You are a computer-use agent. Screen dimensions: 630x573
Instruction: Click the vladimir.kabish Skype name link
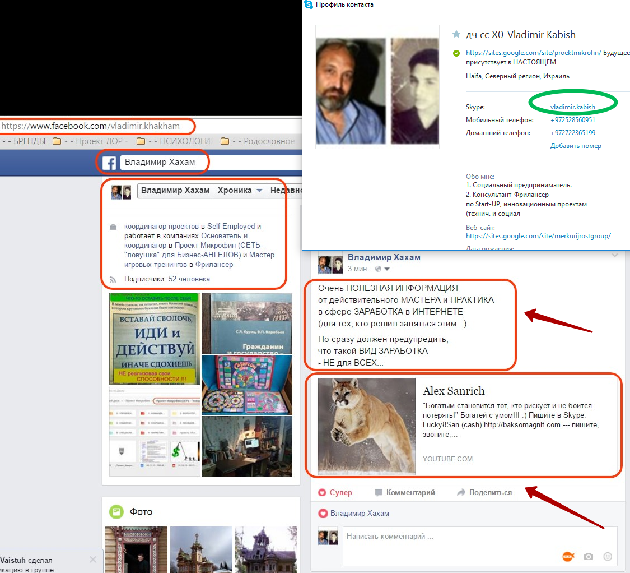point(572,107)
